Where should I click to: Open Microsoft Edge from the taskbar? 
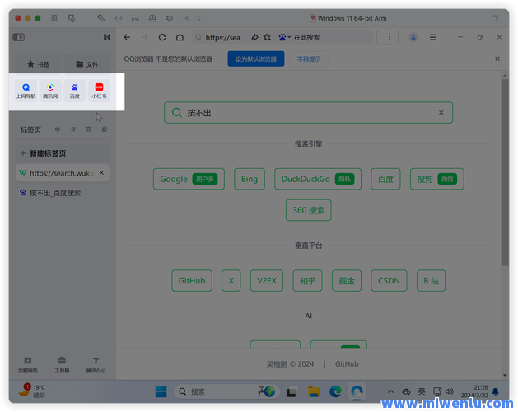click(x=335, y=392)
